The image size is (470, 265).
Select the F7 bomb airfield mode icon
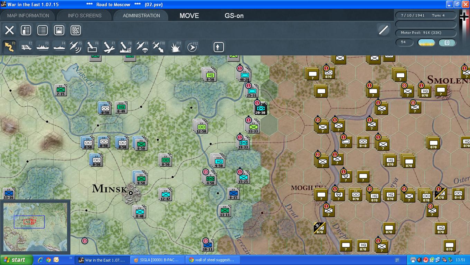pos(109,47)
